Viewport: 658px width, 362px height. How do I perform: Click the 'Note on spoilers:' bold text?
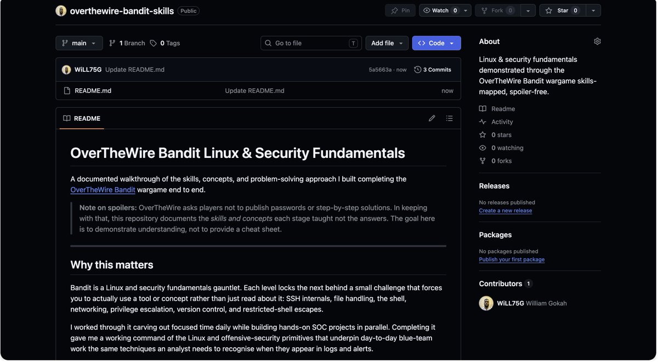pos(108,208)
